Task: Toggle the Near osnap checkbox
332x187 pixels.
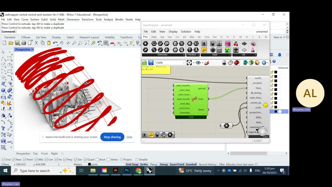Action: 13,159
